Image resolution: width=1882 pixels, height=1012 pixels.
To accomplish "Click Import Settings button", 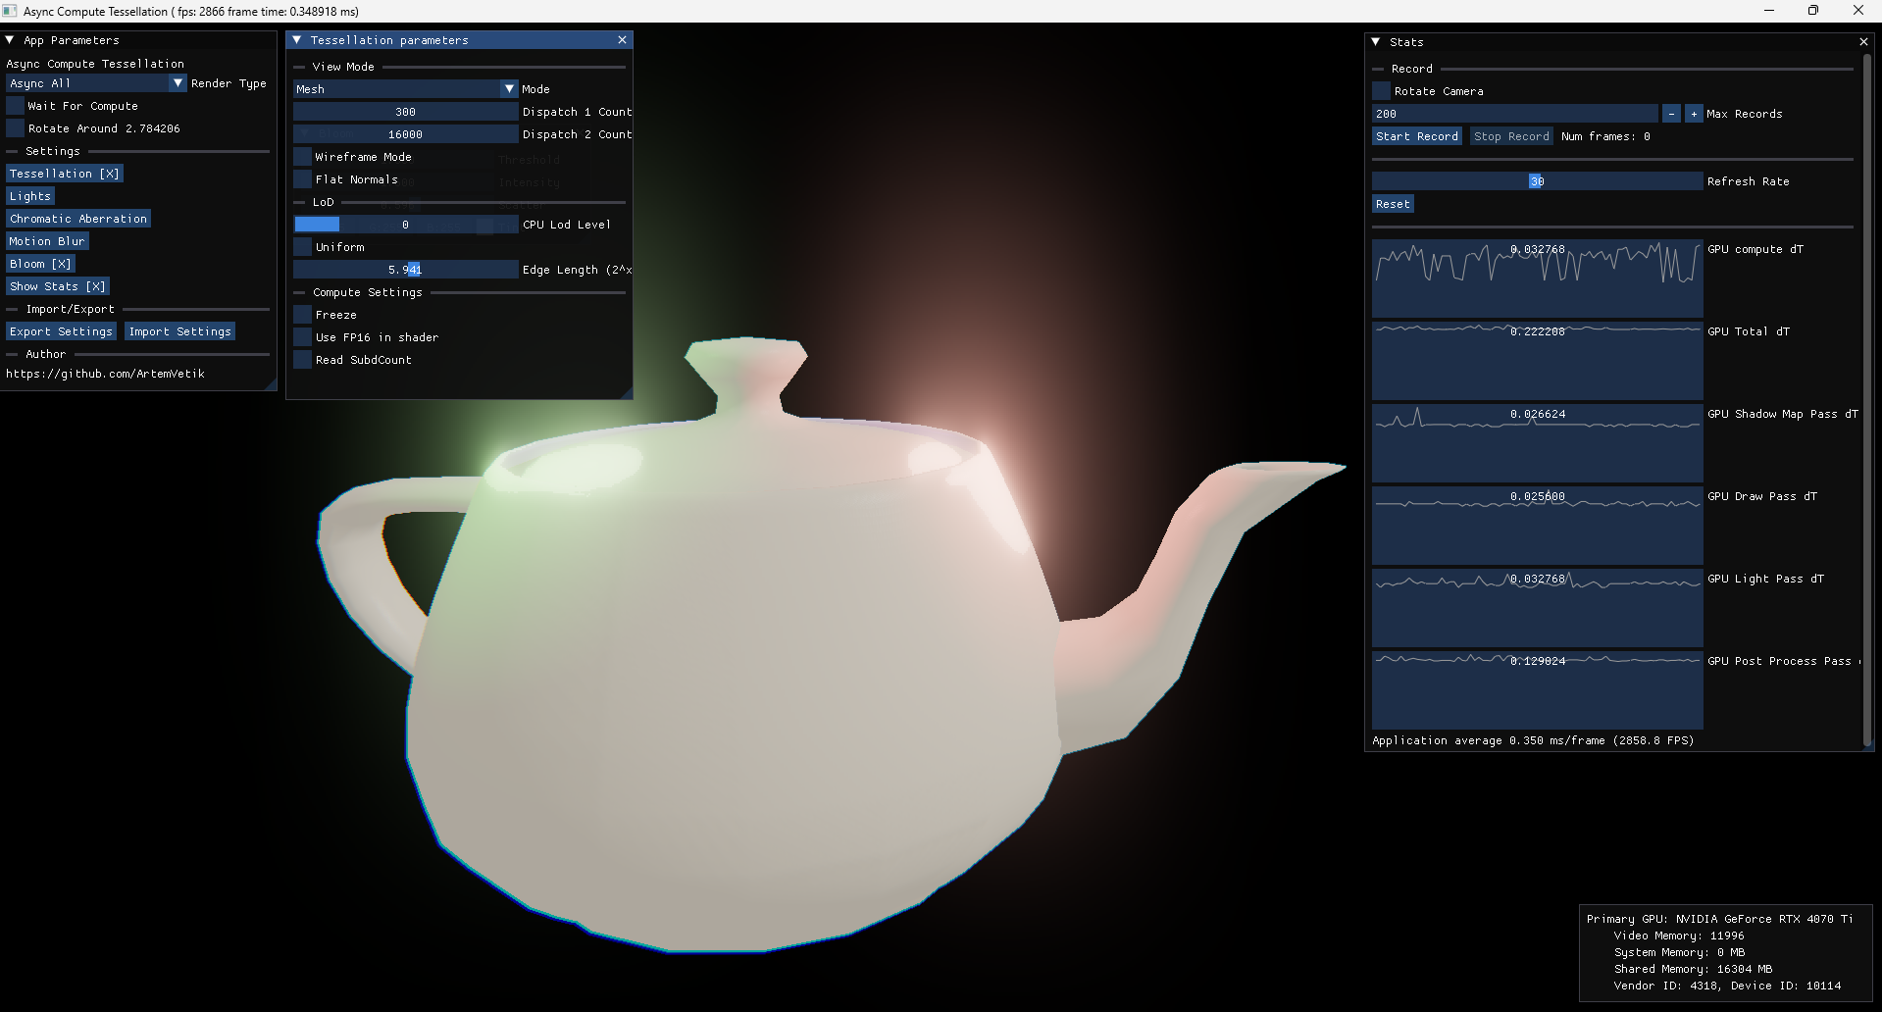I will tap(179, 331).
